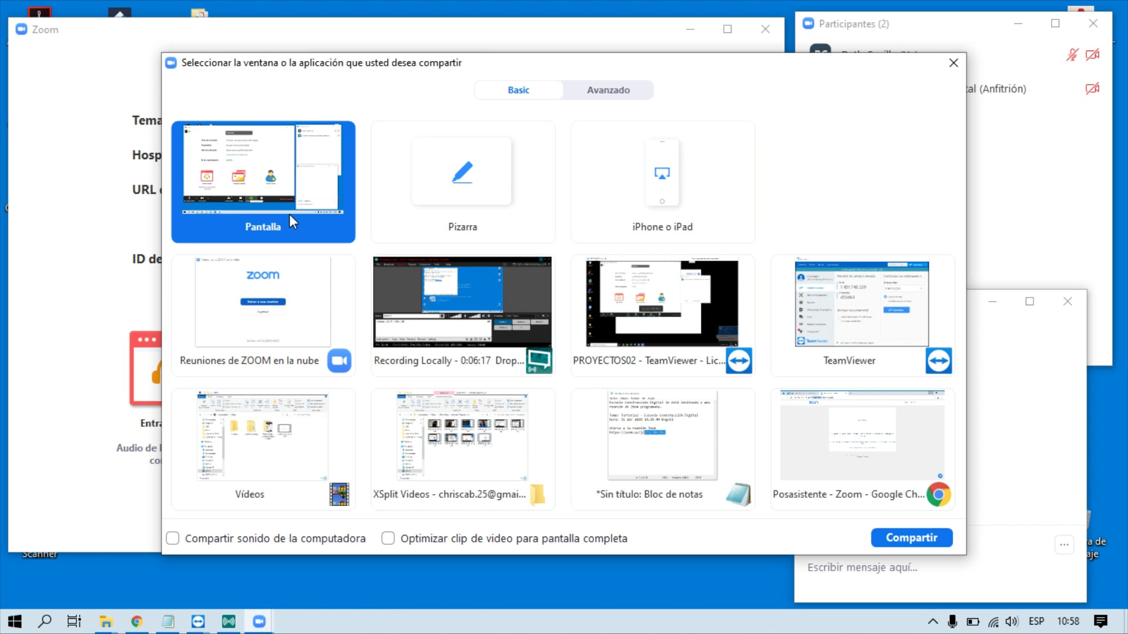Close the share selection dialog
Viewport: 1128px width, 634px height.
tap(954, 63)
